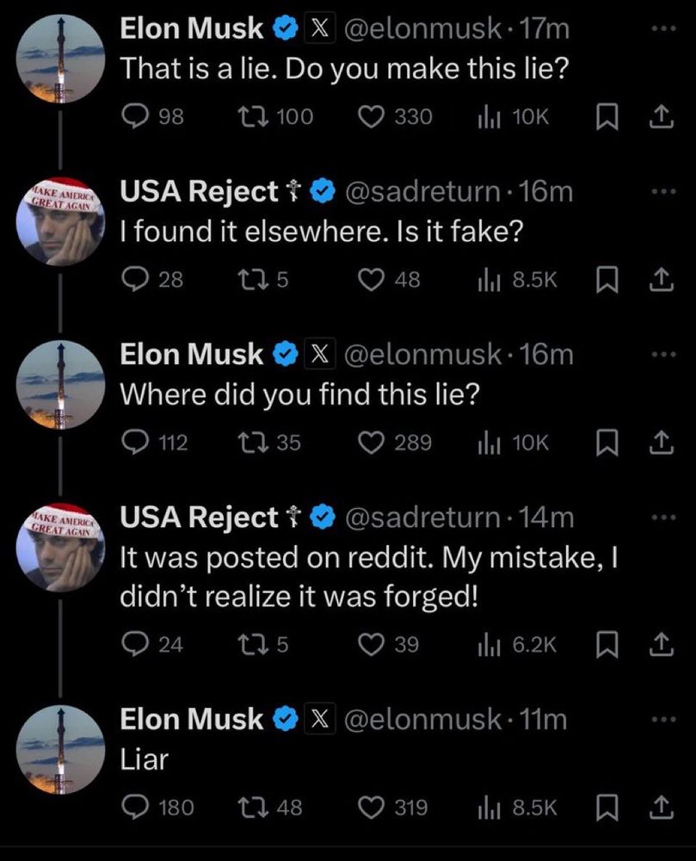This screenshot has height=861, width=696.
Task: Open more options on the "Liar" tweet
Action: [x=660, y=719]
